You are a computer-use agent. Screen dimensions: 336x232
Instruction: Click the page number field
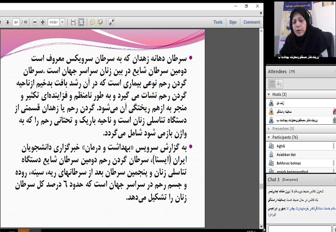click(16, 22)
